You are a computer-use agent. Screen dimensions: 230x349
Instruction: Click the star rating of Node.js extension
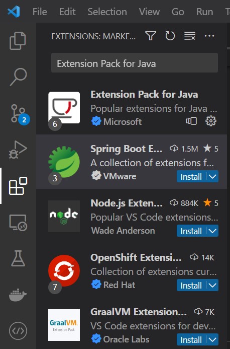(x=210, y=203)
